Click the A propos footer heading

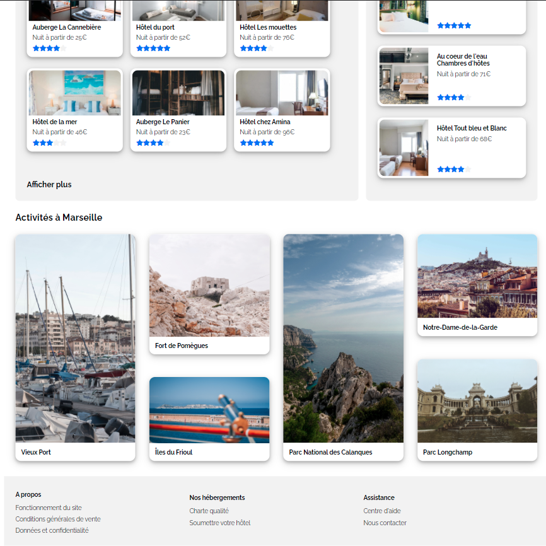coord(28,494)
